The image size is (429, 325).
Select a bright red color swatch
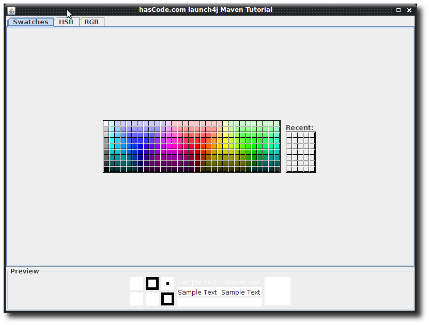tap(198, 145)
